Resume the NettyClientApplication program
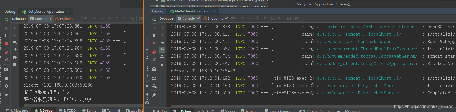Screen dimensions: 456x112 click(154, 28)
